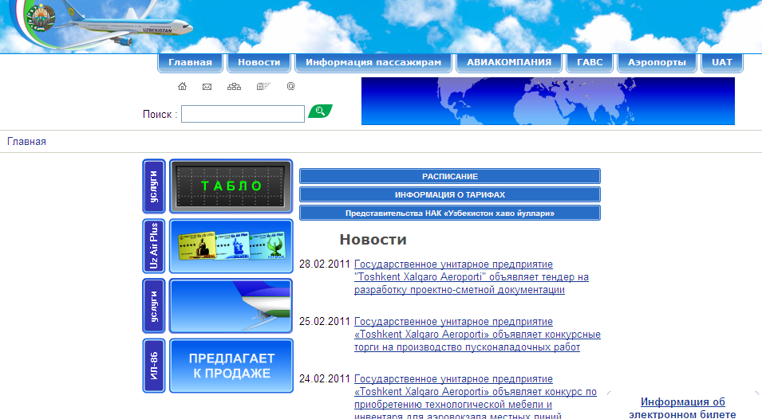Viewport: 762px width, 419px height.
Task: Open Информация пассажирам menu tab
Action: 373,63
